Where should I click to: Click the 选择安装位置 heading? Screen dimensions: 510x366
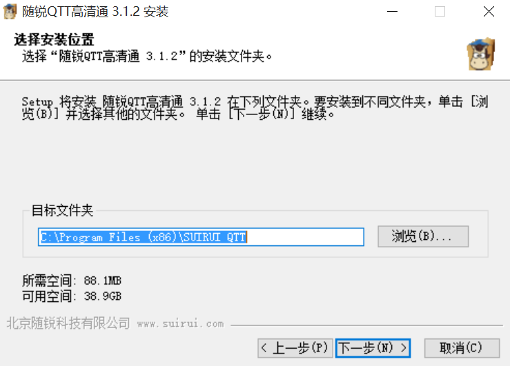[54, 40]
